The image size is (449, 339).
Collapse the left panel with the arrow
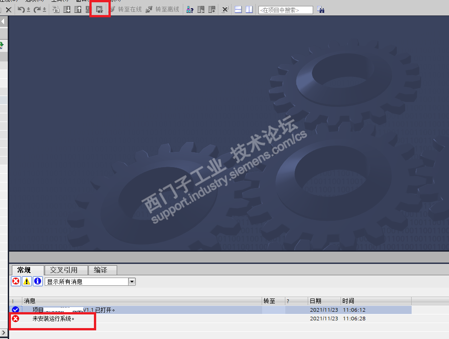(3, 21)
